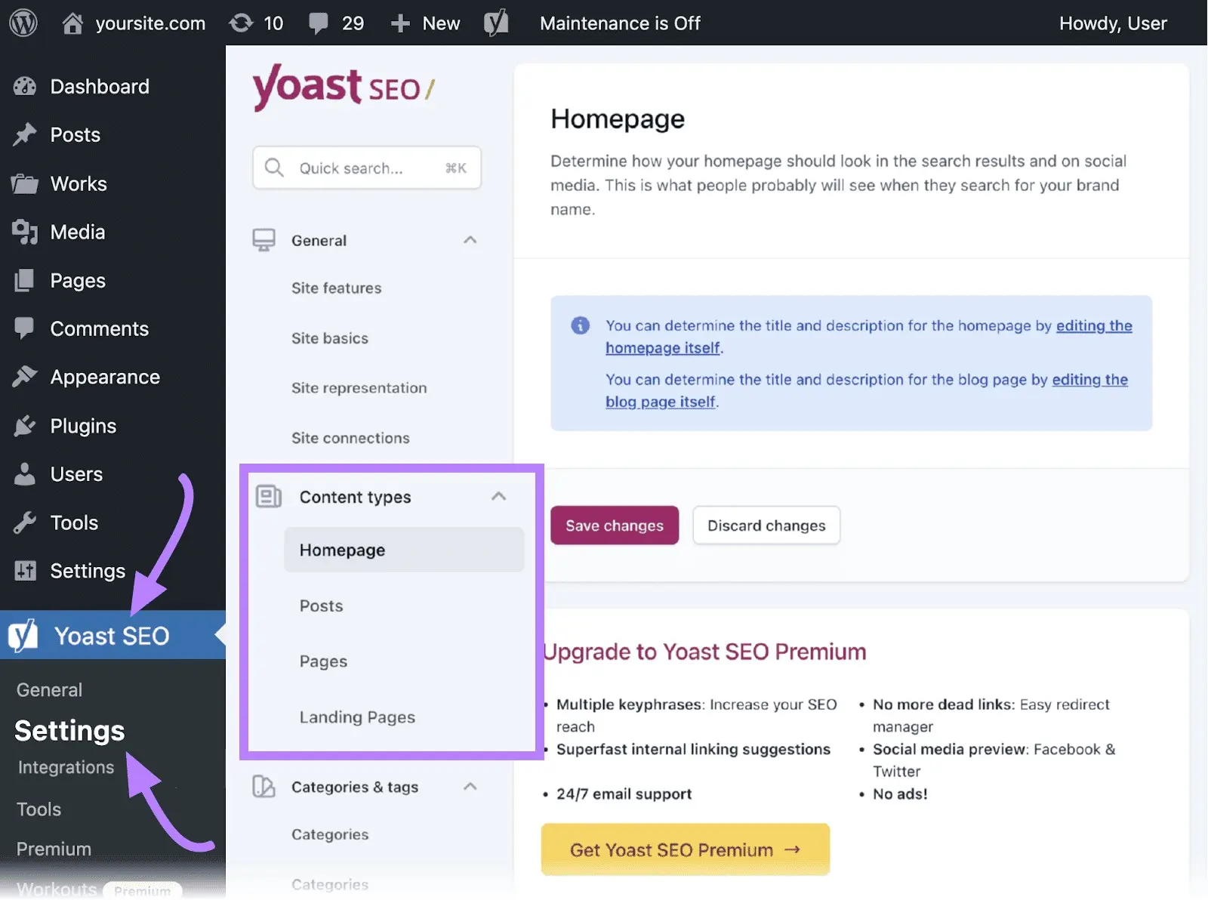Open updates via the refresh icon showing 10
The image size is (1208, 900).
coord(242,23)
